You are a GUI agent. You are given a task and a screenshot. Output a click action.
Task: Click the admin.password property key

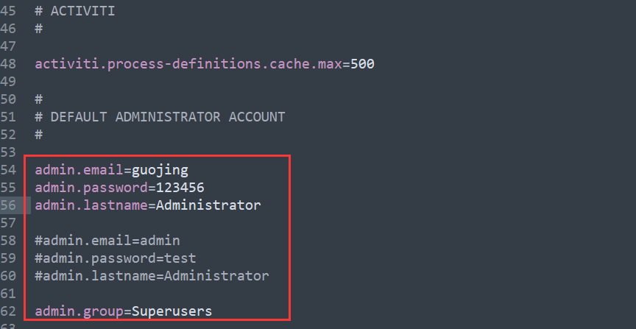[91, 188]
